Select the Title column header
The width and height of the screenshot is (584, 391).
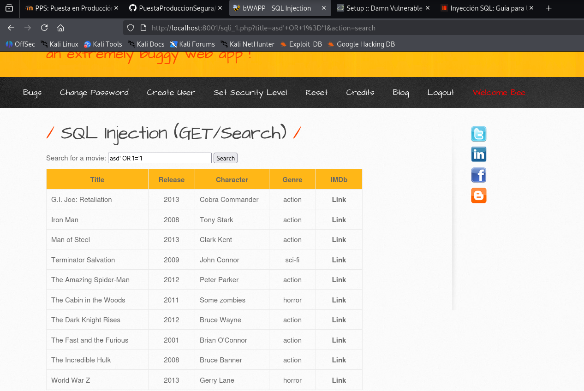[x=97, y=180]
